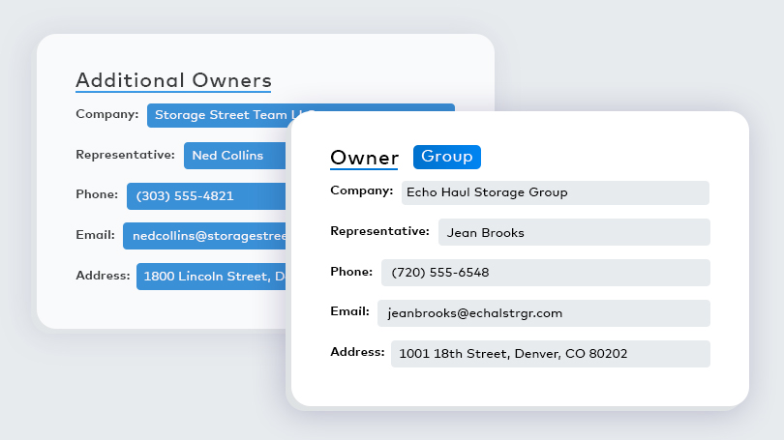Screen dimensions: 784x440
Task: Click the jeanbrooks@echalstrgr.com email field
Action: tap(544, 313)
